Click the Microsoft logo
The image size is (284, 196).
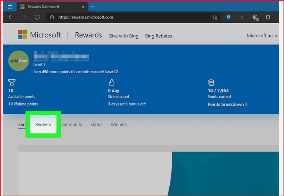click(x=23, y=35)
